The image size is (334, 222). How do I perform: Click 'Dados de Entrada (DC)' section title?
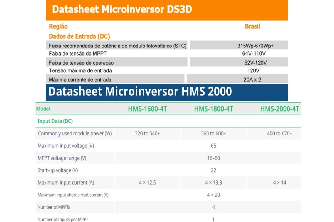tap(79, 36)
